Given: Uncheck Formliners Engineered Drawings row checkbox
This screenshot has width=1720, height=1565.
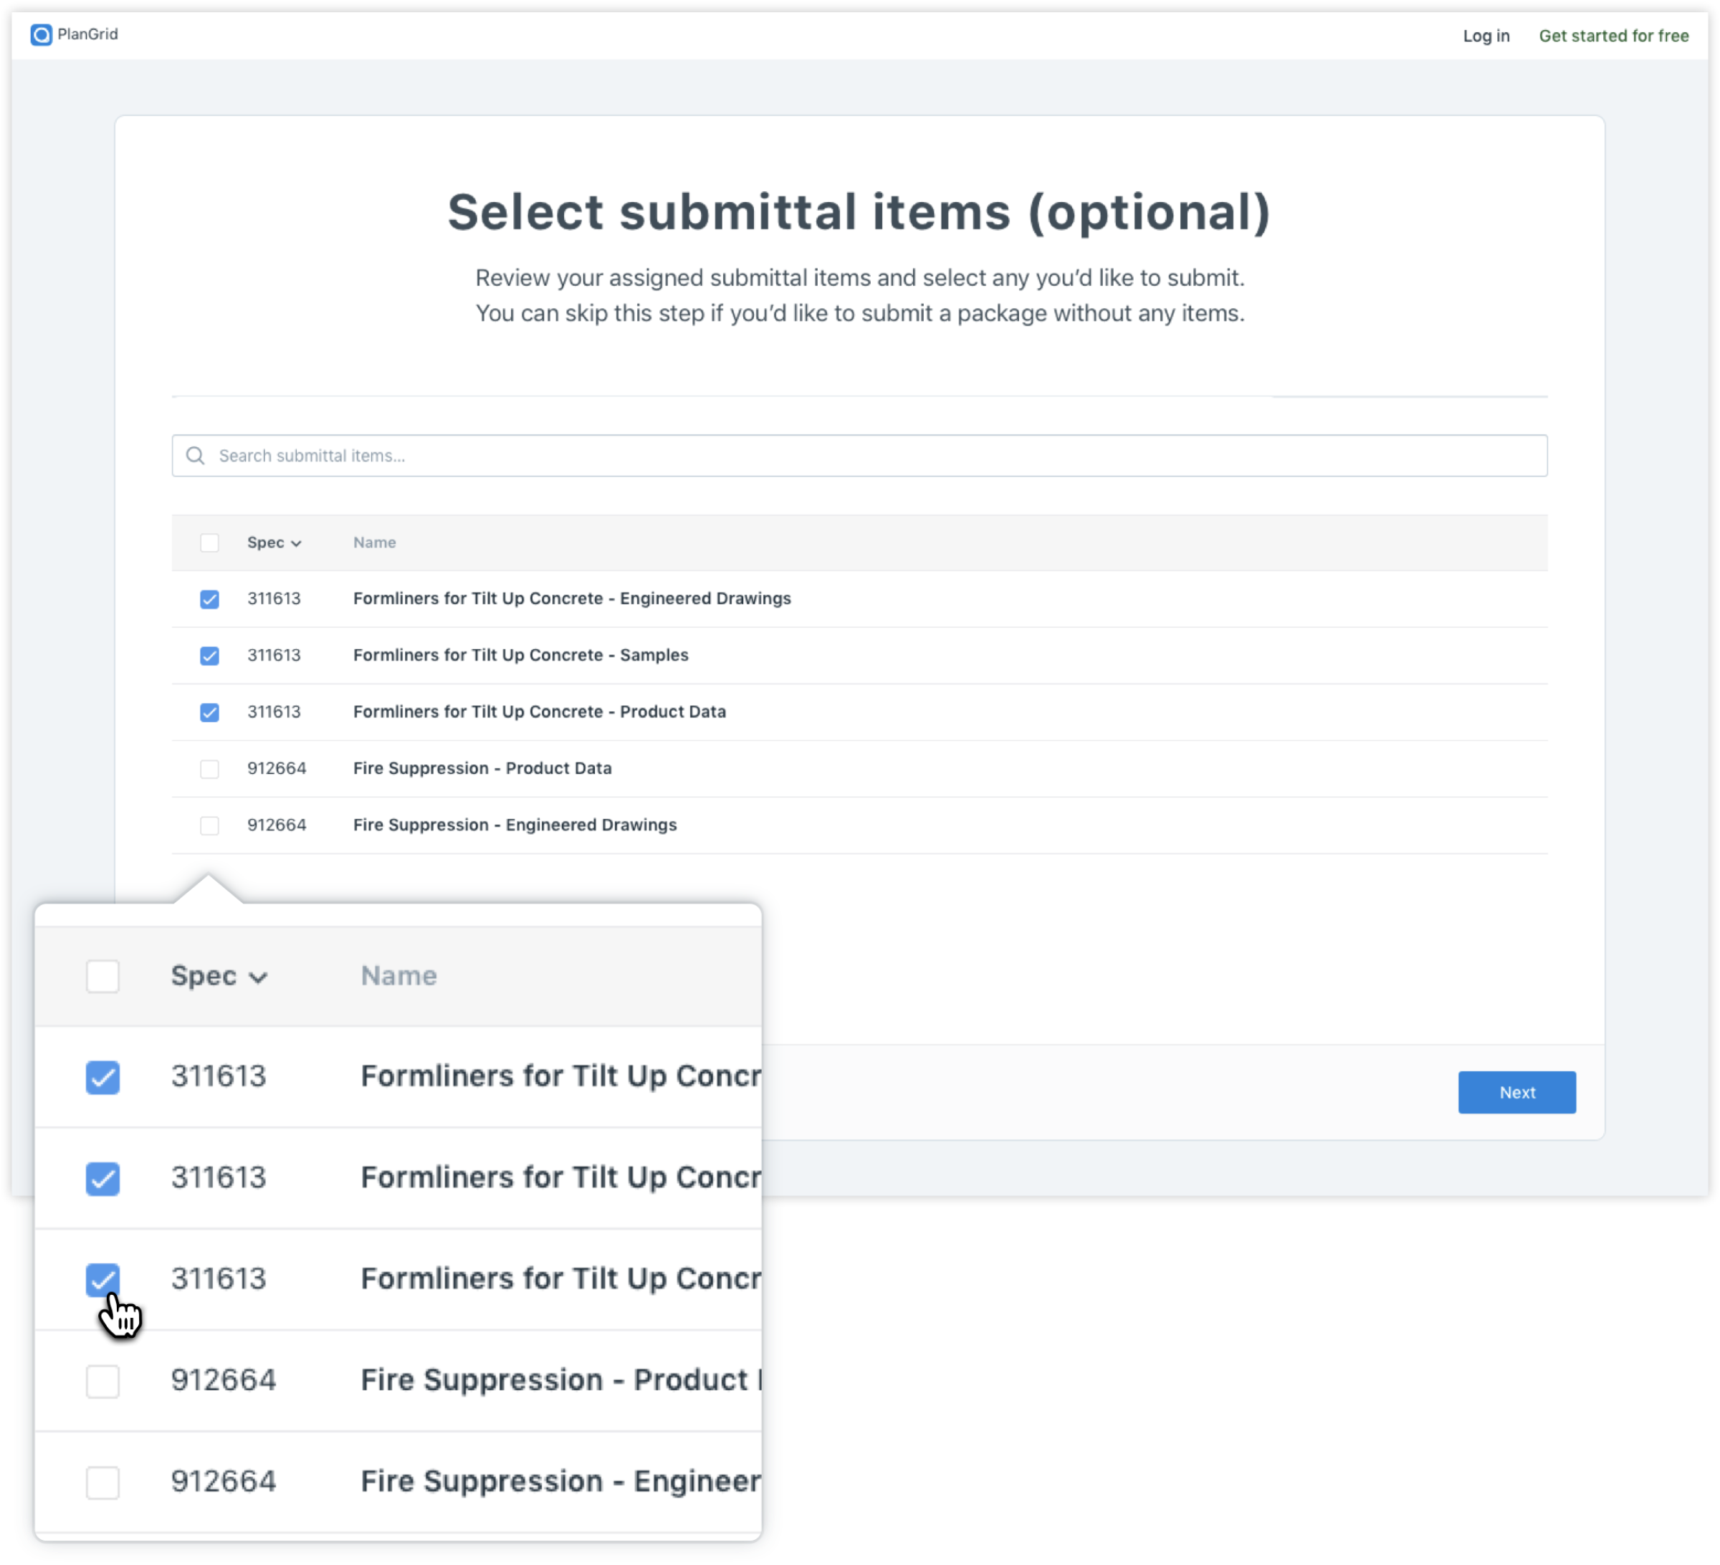Looking at the screenshot, I should (209, 599).
